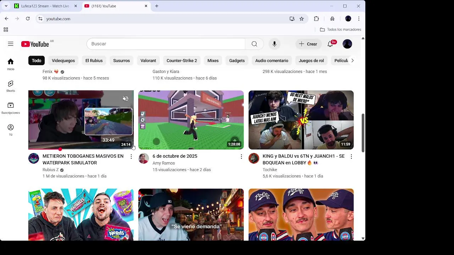This screenshot has height=255, width=454.
Task: Start voice search with microphone icon
Action: pyautogui.click(x=274, y=44)
